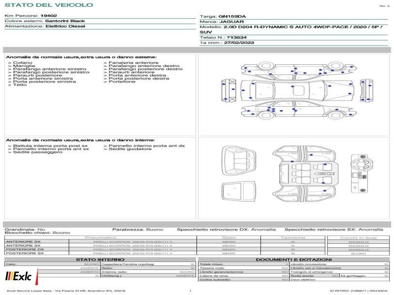
Task: Click 'Parafango posteriore destro' entry
Action: click(145, 69)
